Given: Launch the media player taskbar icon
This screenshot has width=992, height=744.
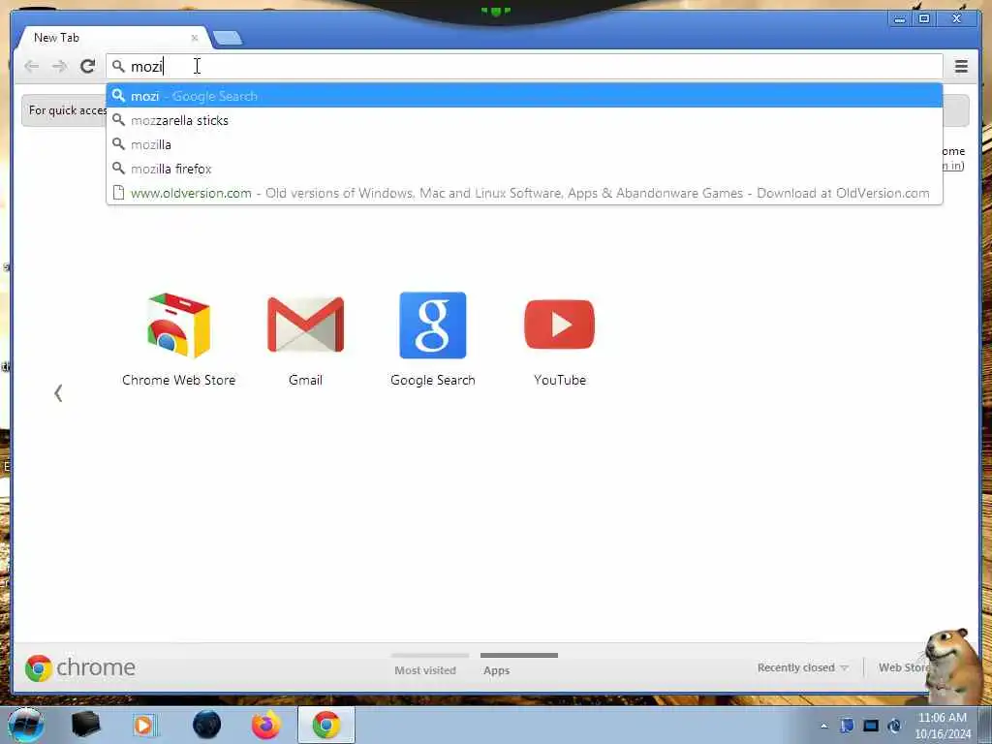Looking at the screenshot, I should 143,725.
